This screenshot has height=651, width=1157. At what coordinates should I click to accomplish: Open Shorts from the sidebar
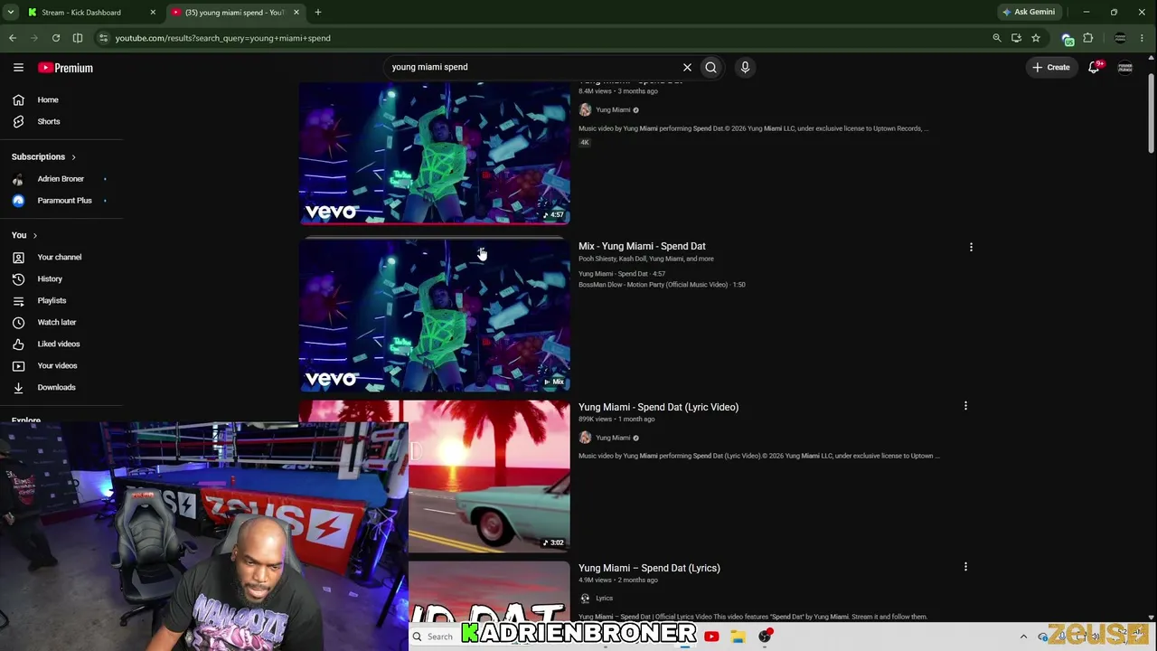[x=49, y=121]
